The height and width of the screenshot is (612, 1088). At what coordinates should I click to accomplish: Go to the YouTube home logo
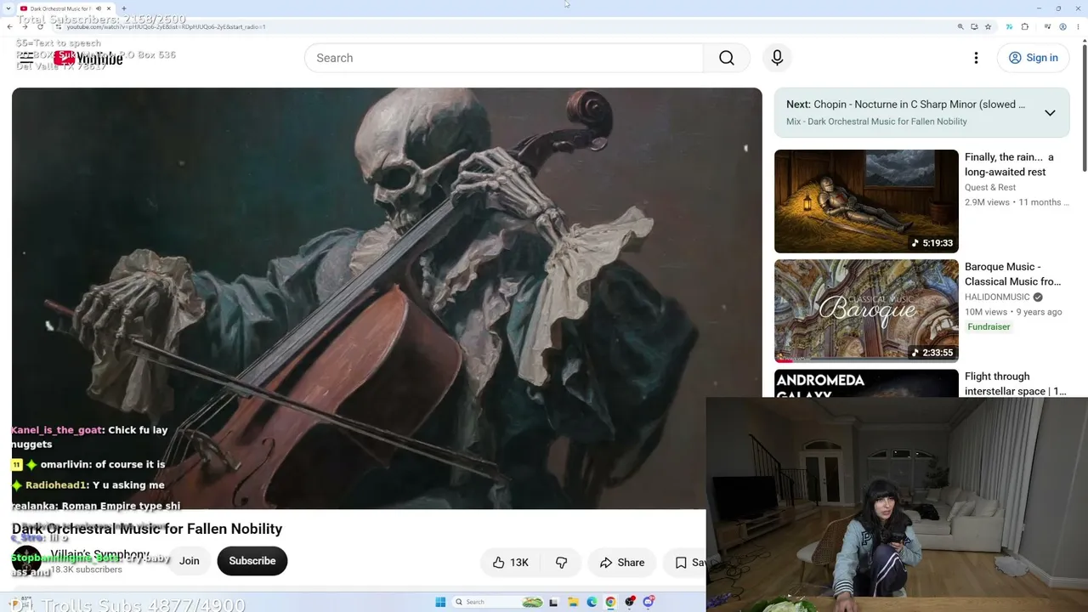[88, 58]
